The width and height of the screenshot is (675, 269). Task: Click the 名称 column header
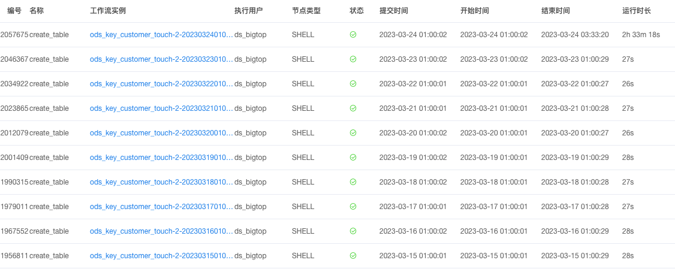36,11
